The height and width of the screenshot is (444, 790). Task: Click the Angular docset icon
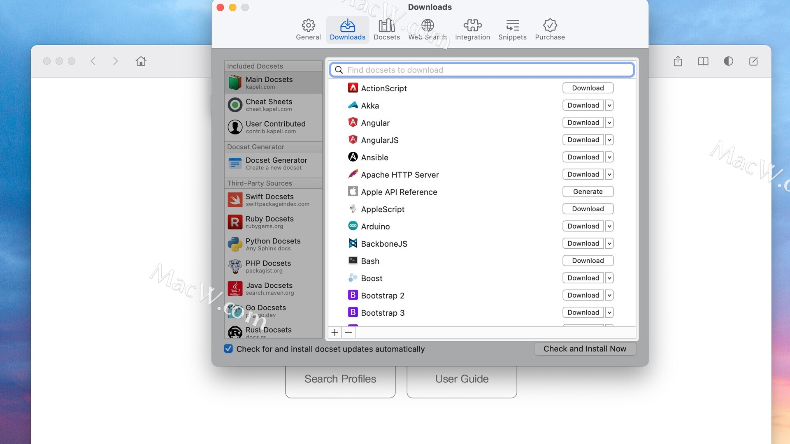coord(353,122)
